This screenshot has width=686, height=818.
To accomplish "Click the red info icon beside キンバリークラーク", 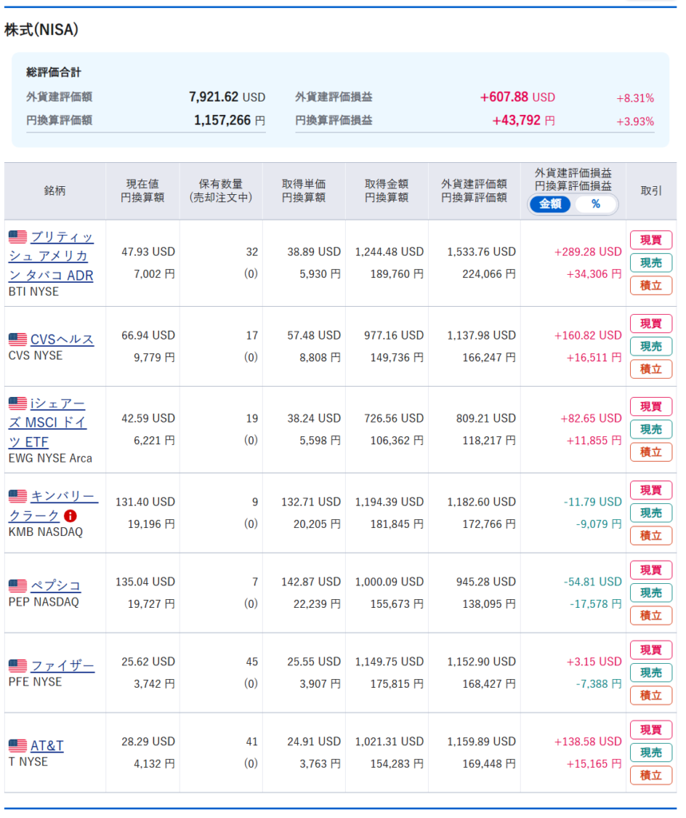I will pyautogui.click(x=70, y=516).
